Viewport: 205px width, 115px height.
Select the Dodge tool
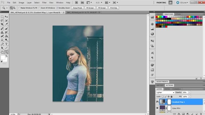coord(6,40)
